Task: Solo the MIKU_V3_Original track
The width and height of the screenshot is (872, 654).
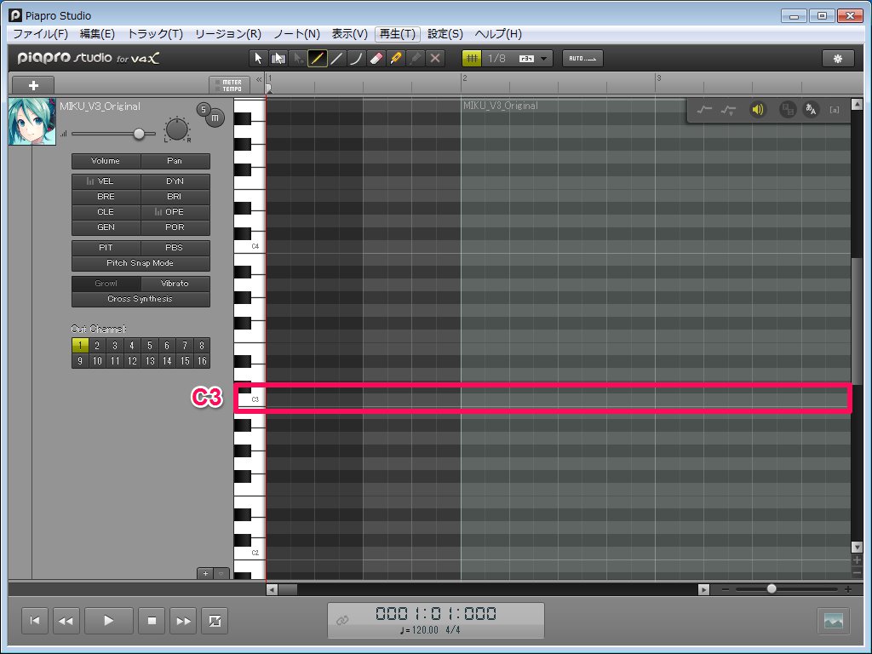Action: point(204,109)
